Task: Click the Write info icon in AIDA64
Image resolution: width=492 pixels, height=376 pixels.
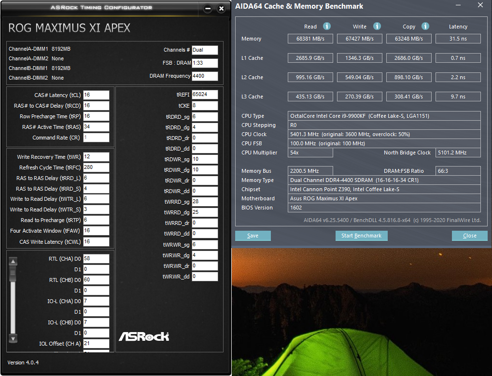Action: click(377, 26)
